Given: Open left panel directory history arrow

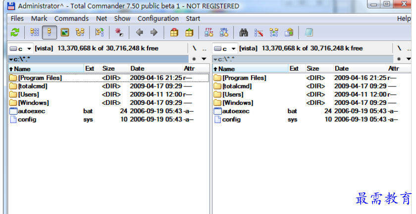Looking at the screenshot, I should [x=204, y=59].
